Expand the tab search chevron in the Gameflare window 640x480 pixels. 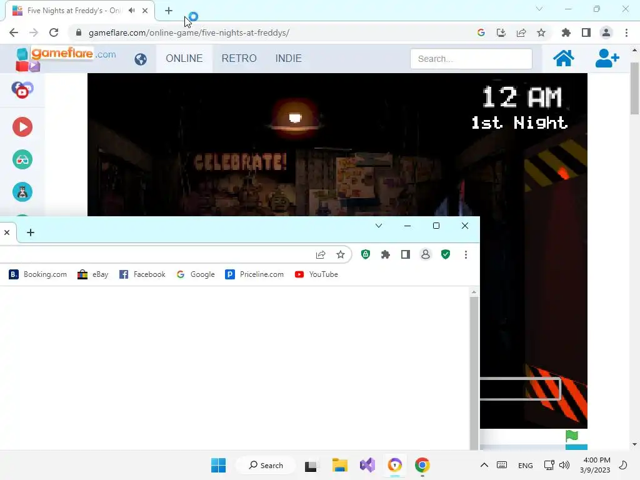(x=539, y=9)
